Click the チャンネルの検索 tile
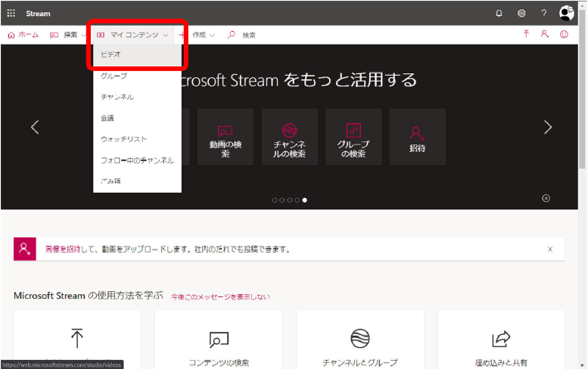 pos(290,137)
